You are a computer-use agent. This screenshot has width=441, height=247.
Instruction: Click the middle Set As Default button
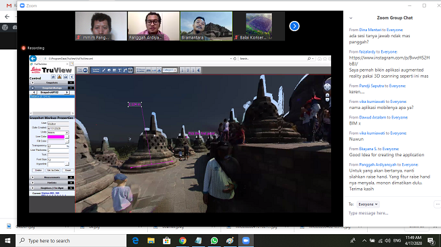pyautogui.click(x=53, y=171)
